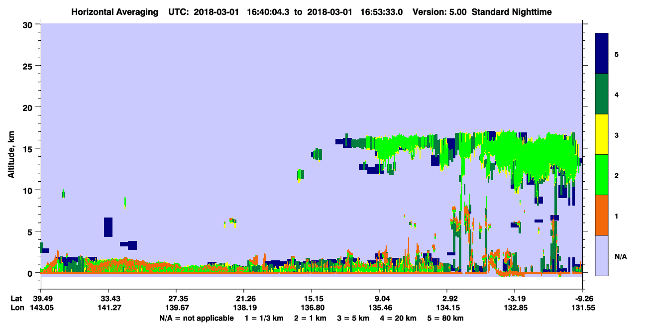Click the longitude value 131.55
Image resolution: width=647 pixels, height=332 pixels.
coord(582,308)
